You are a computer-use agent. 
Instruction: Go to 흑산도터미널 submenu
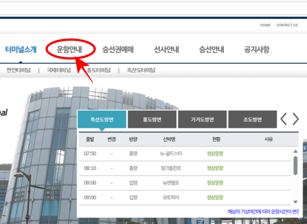141,70
